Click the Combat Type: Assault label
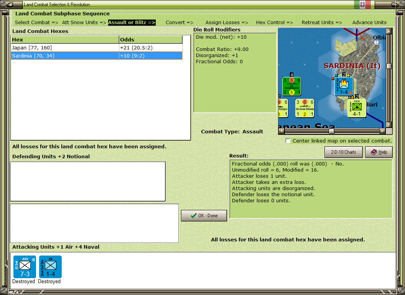The image size is (405, 295). pos(232,132)
